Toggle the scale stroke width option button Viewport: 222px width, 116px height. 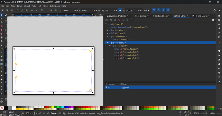pos(154,11)
